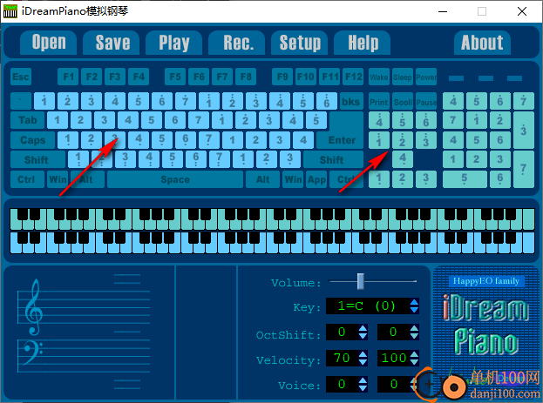Open the About dialog
This screenshot has width=543, height=403.
point(482,43)
